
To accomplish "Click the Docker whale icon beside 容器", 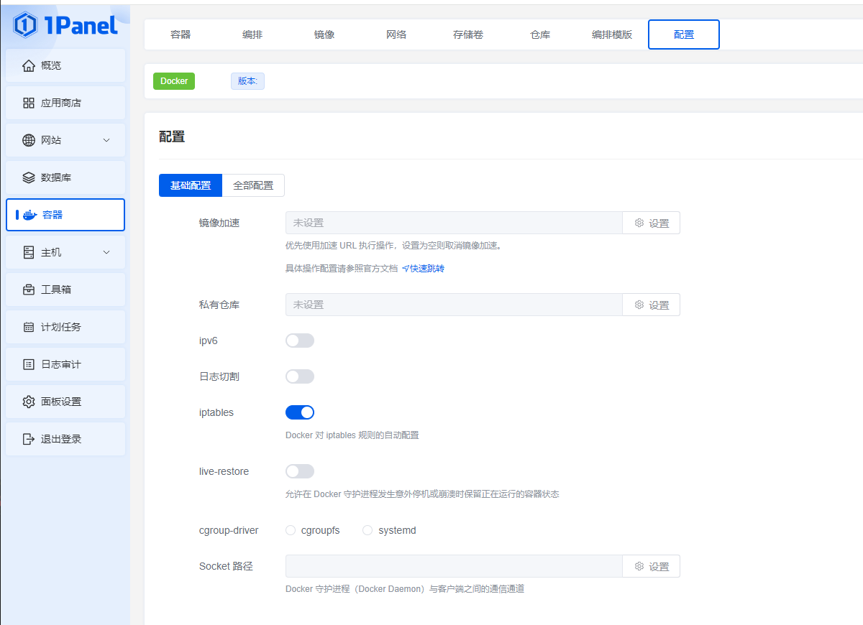I will 29,215.
